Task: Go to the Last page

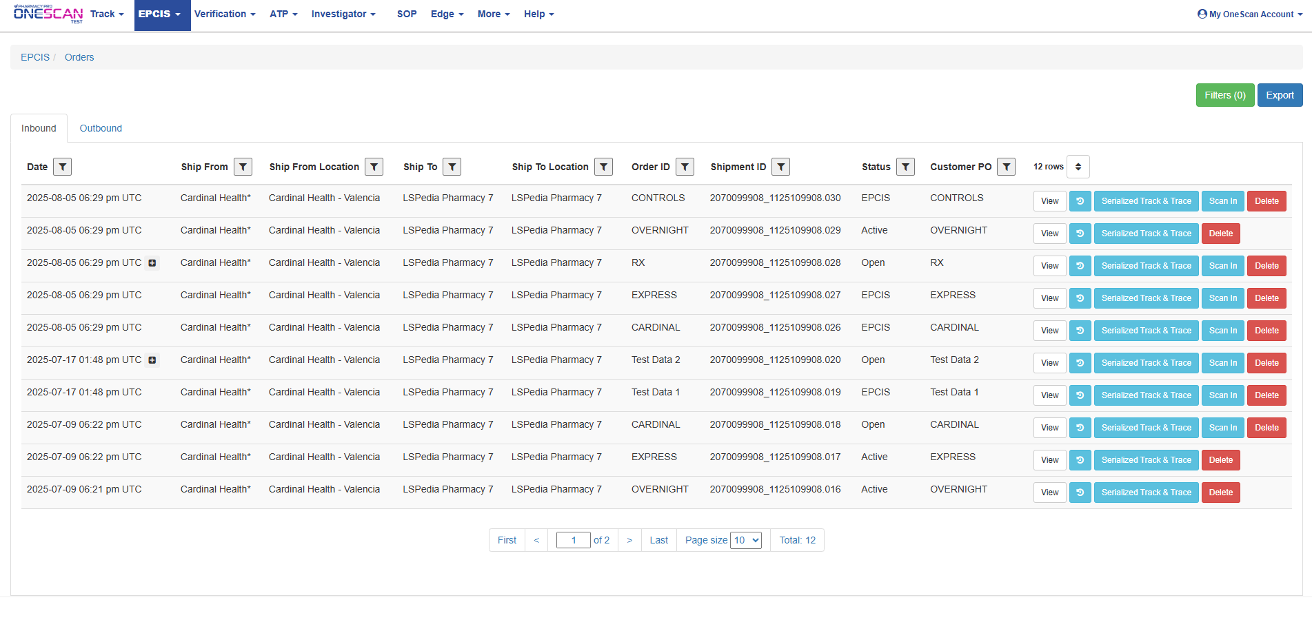Action: [x=658, y=540]
